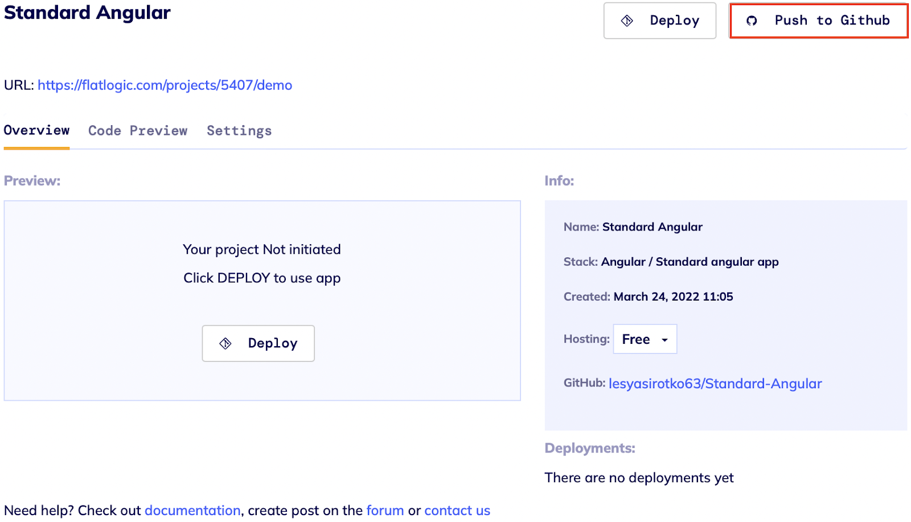Viewport: 911px width, 522px height.
Task: Click the 'Your project Not initiated' message
Action: pyautogui.click(x=262, y=249)
